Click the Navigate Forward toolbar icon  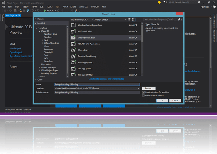[10, 10]
